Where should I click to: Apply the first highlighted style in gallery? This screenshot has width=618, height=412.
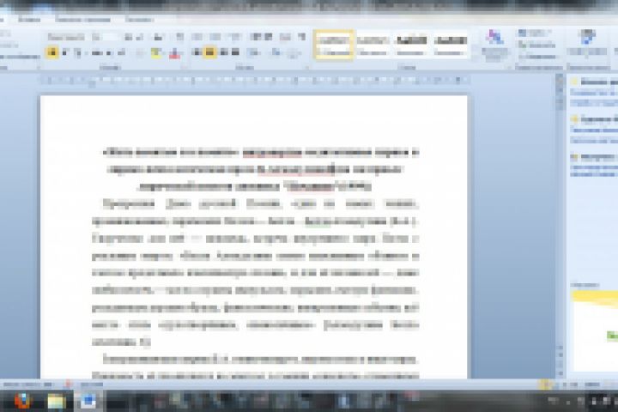(333, 45)
